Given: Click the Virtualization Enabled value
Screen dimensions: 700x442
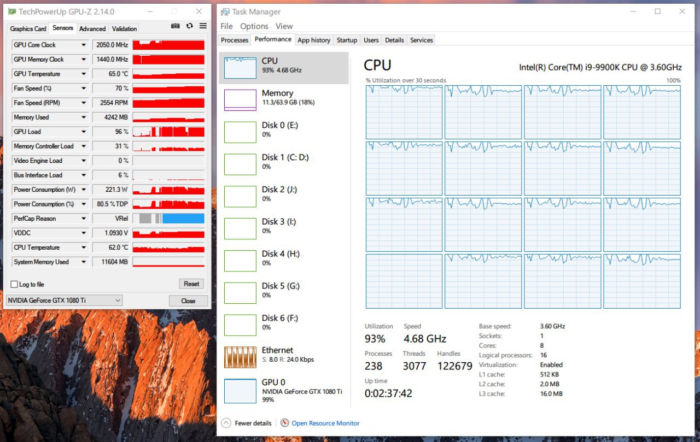Looking at the screenshot, I should (x=551, y=365).
